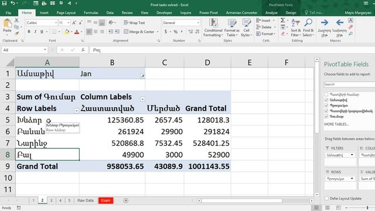Toggle Underline formatting
Viewport: 375px width, 211px height.
tap(42, 32)
